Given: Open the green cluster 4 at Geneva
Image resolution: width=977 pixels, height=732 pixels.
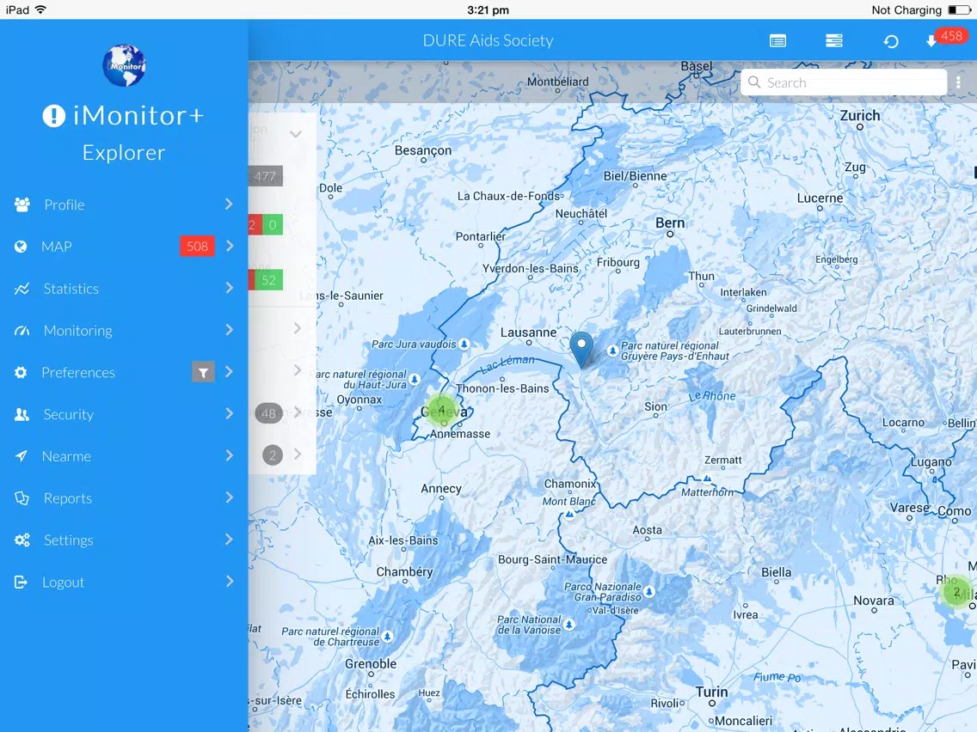Looking at the screenshot, I should point(442,410).
